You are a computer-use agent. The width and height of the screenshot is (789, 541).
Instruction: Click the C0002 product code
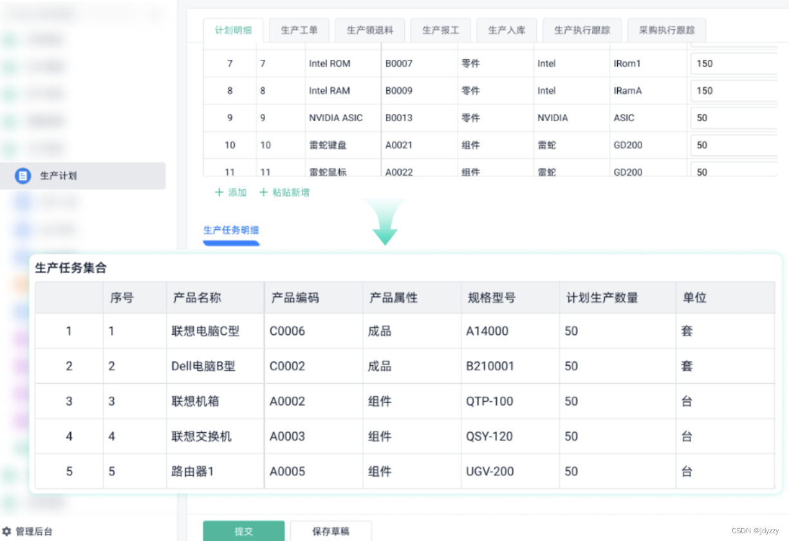[x=313, y=366]
